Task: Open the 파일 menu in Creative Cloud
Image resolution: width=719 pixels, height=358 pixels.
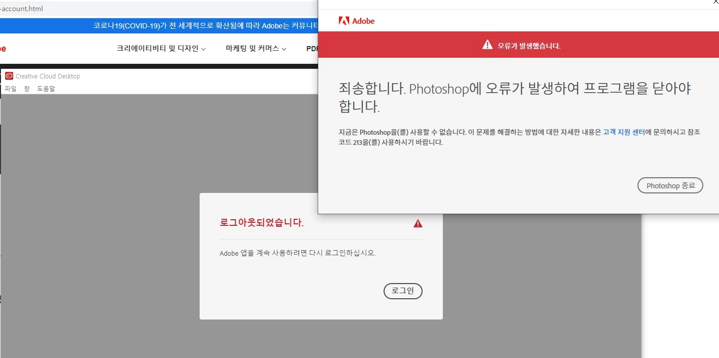Action: point(11,89)
